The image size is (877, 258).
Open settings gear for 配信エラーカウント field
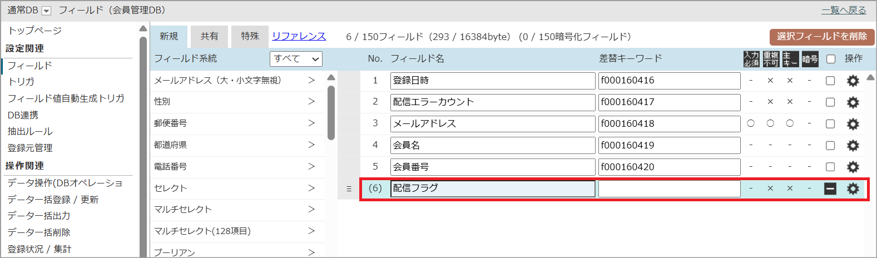(853, 102)
